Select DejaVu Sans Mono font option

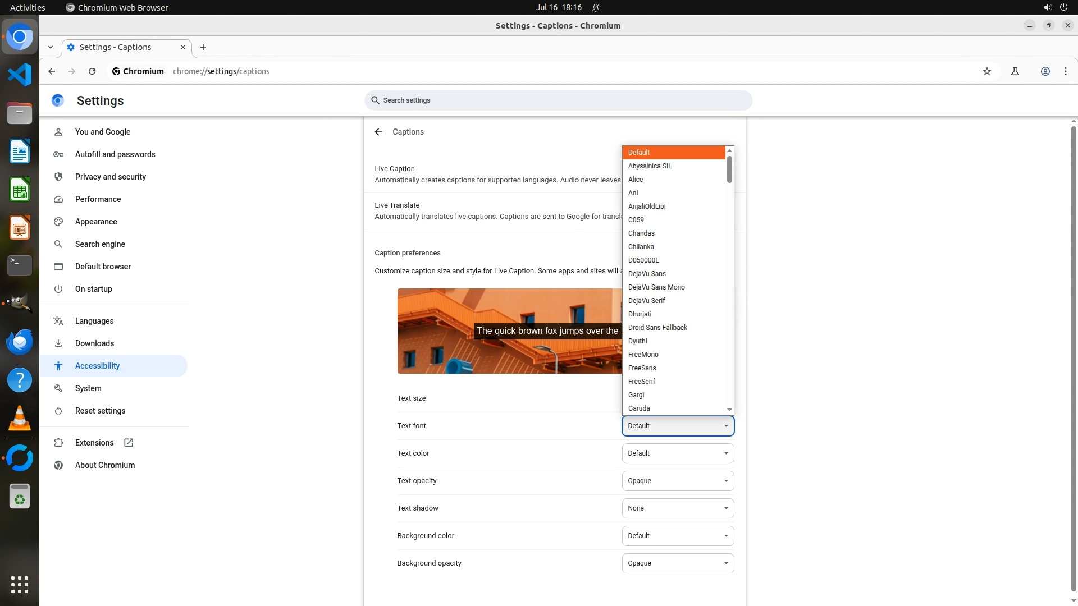point(656,287)
